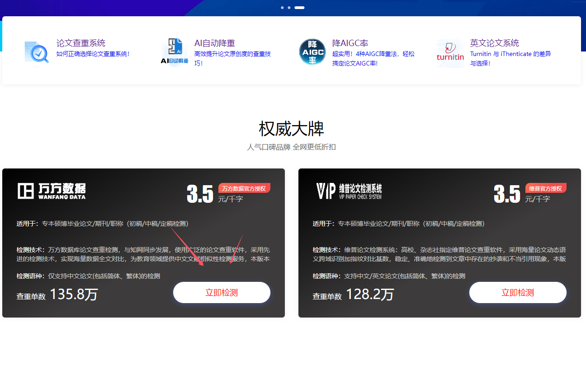Click the 万方数据官方授权 red badge
Image resolution: width=586 pixels, height=374 pixels.
click(x=244, y=188)
